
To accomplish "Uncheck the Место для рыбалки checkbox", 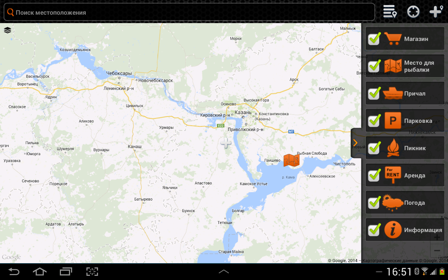I will tap(374, 65).
